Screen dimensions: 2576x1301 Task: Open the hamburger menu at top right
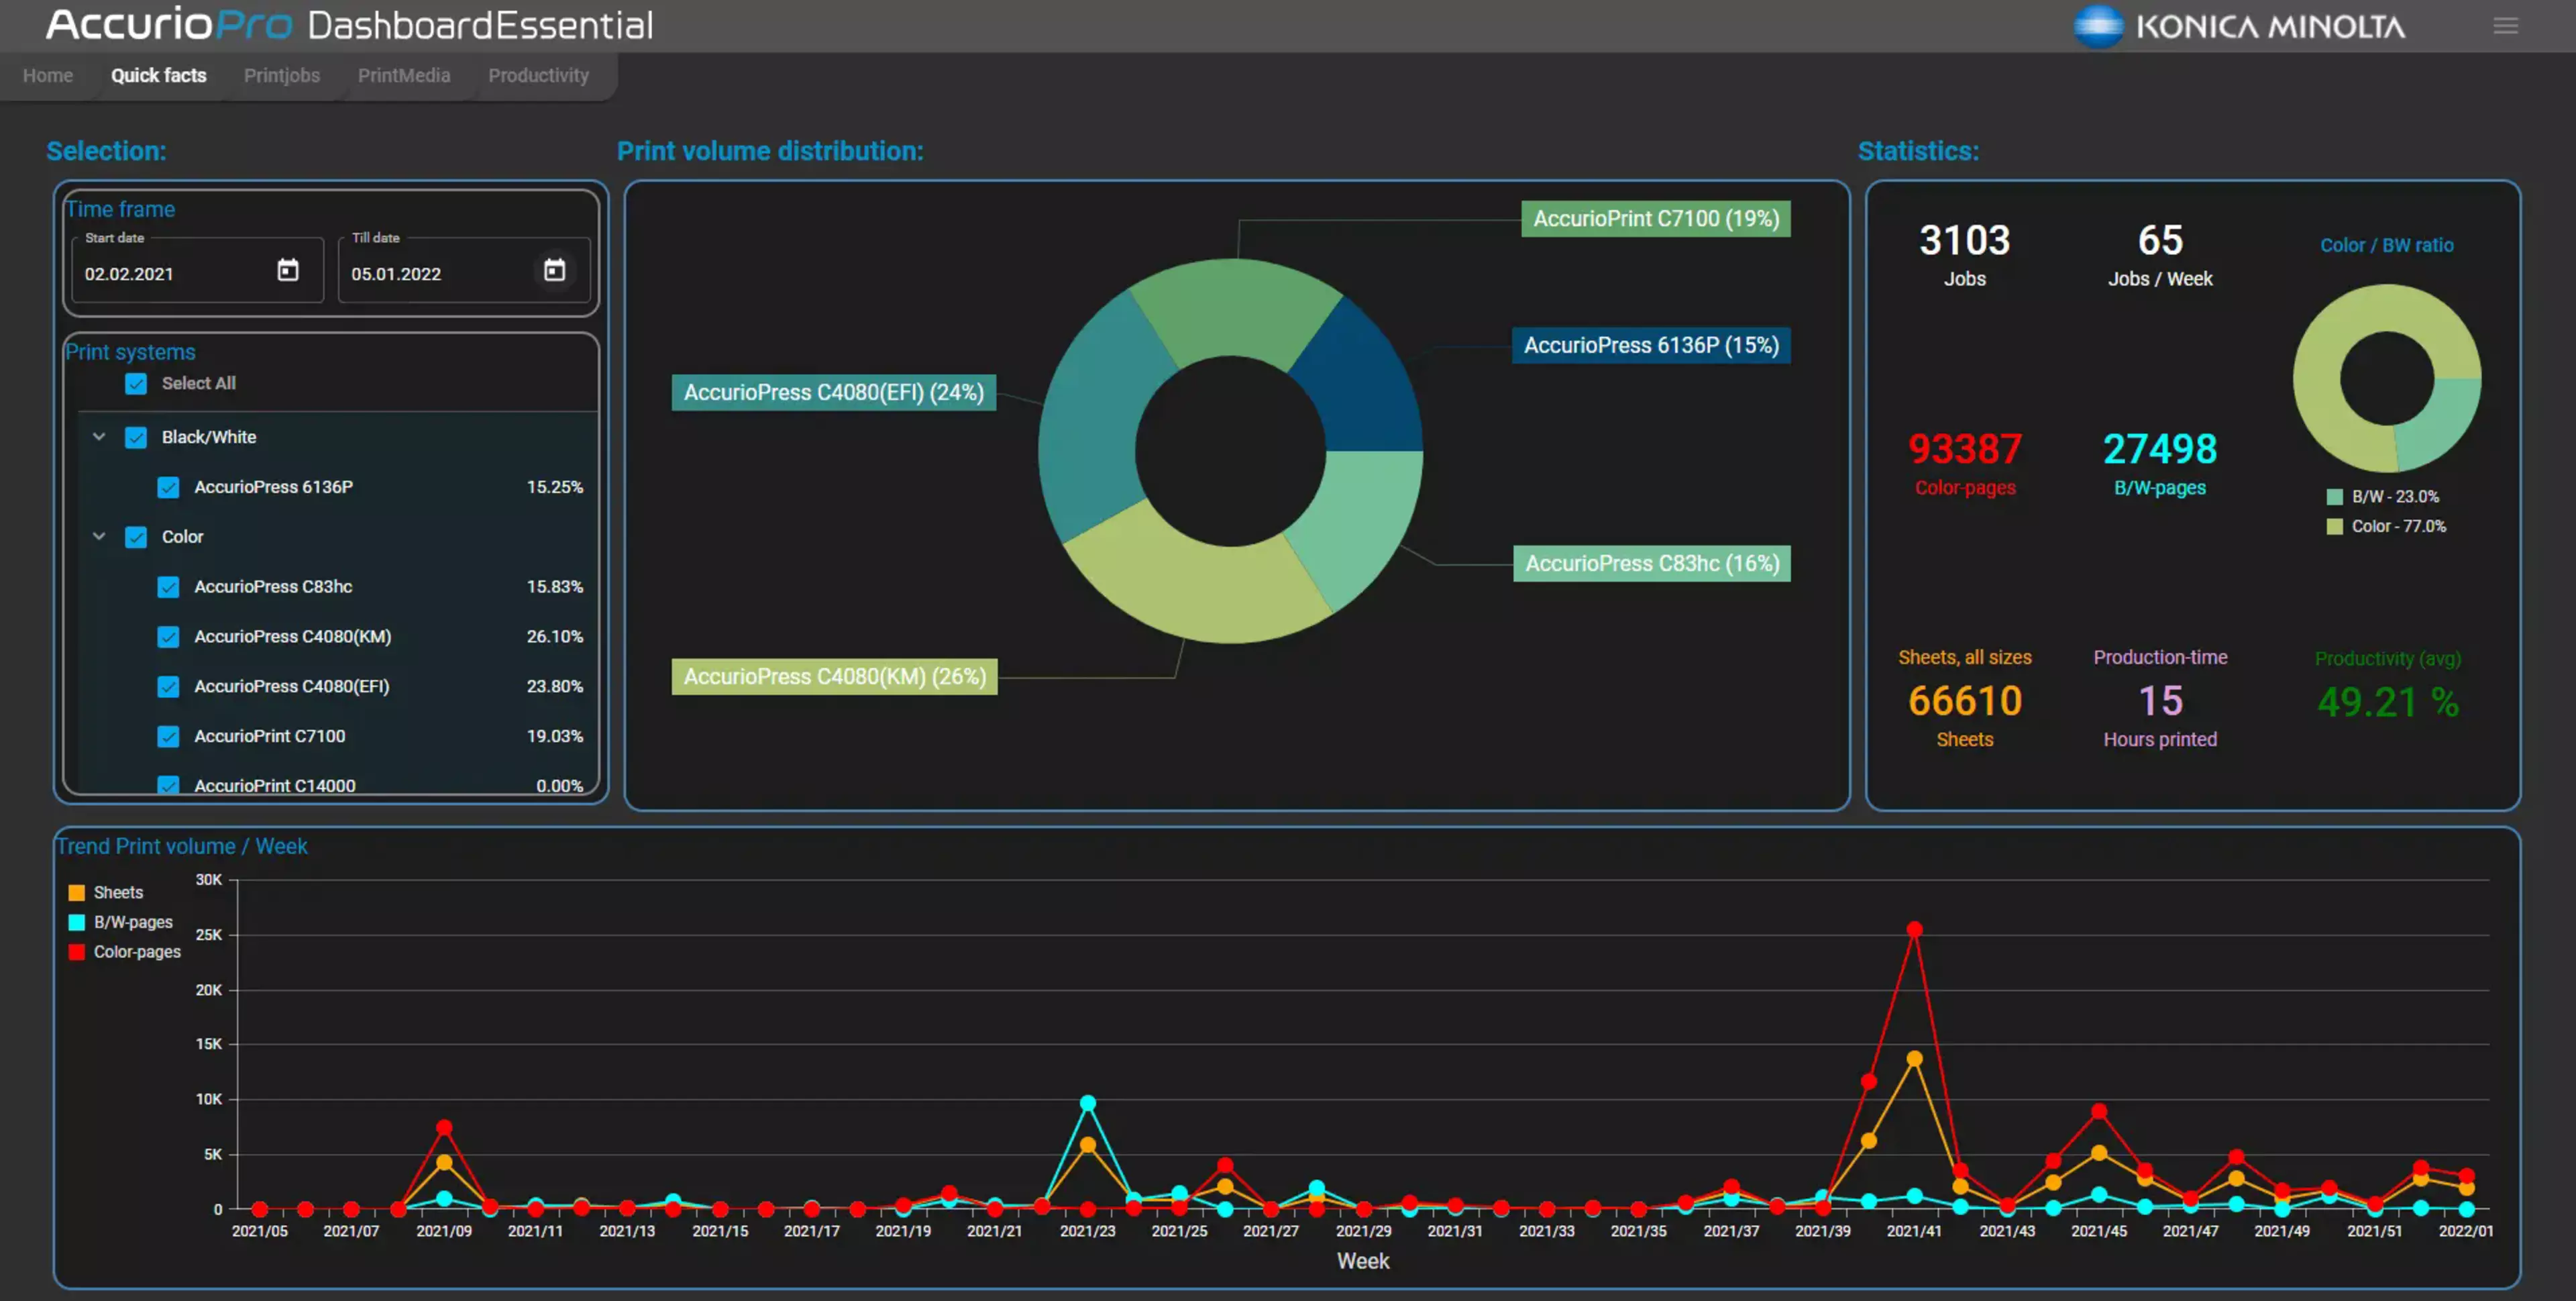pos(2505,25)
